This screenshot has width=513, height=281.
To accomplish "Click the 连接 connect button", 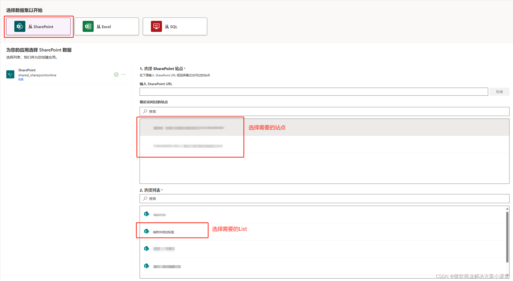I will point(499,92).
